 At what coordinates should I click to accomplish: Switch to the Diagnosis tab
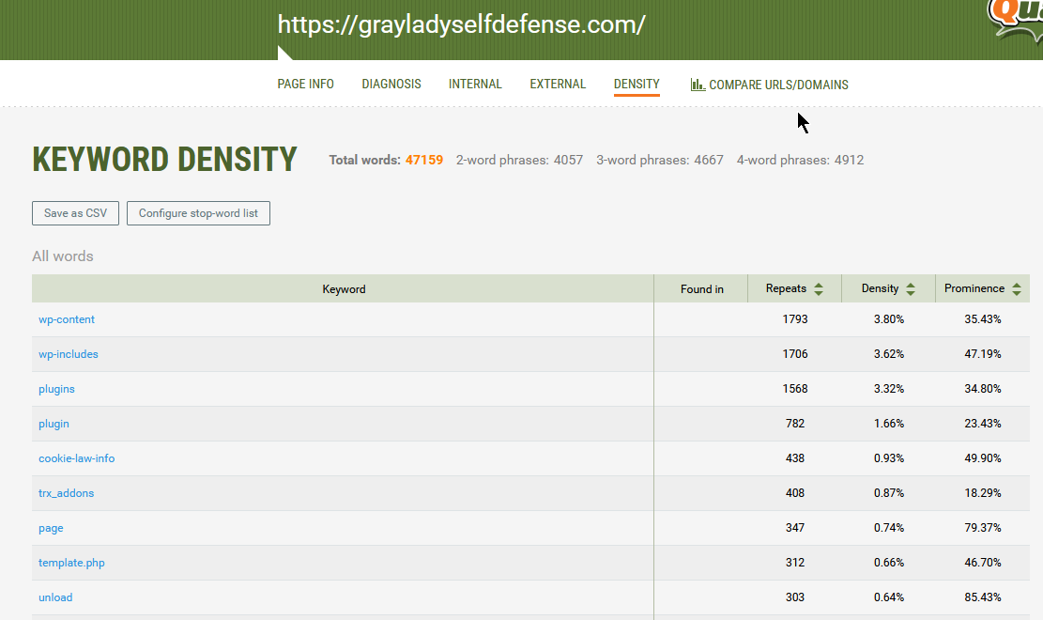(391, 85)
